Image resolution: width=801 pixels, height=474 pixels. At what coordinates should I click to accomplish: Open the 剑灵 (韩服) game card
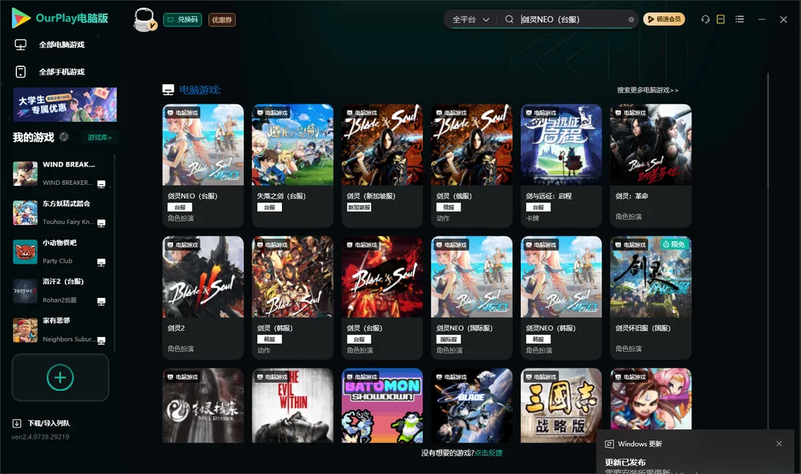(292, 298)
